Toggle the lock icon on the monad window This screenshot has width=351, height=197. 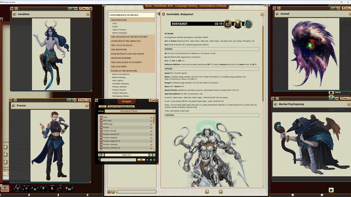(336, 8)
